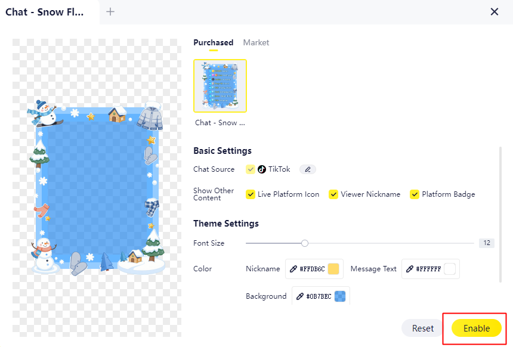Switch to the Market tab
Screen dimensions: 513x347
click(256, 43)
